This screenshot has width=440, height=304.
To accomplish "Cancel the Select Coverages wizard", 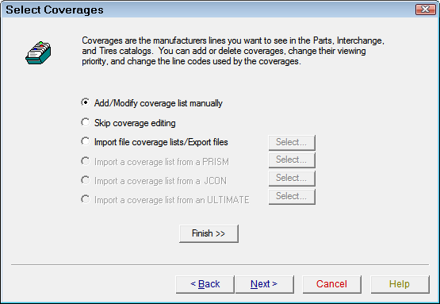I will tap(331, 284).
